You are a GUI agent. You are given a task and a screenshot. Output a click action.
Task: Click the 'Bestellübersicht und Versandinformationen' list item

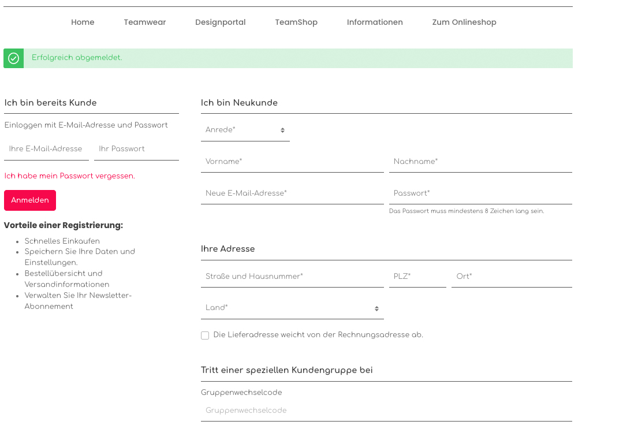(x=67, y=279)
